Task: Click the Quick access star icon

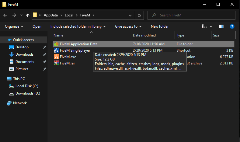Action: [9, 40]
